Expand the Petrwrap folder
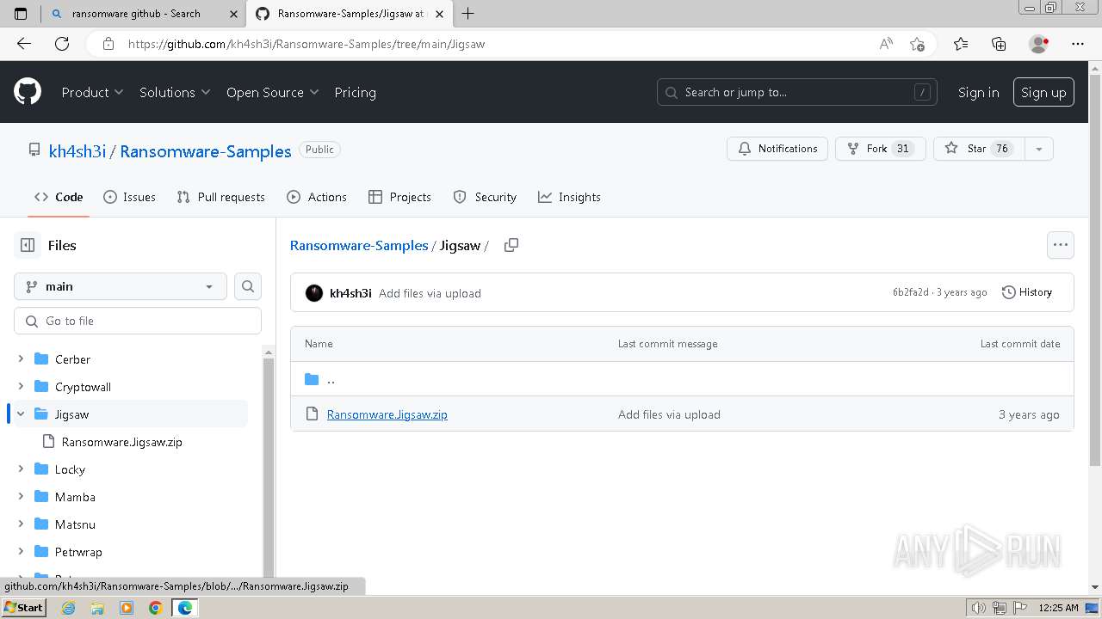The height and width of the screenshot is (619, 1102). point(21,552)
